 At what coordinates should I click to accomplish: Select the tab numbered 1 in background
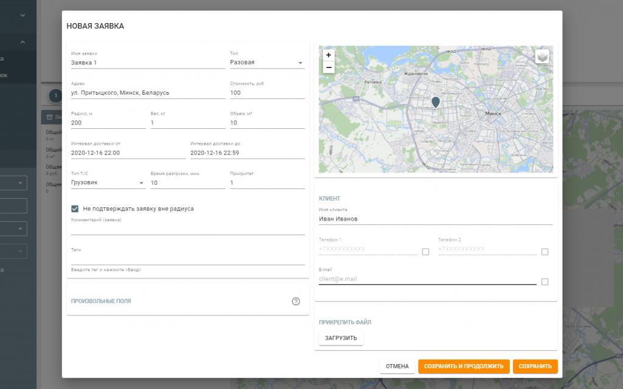[55, 95]
